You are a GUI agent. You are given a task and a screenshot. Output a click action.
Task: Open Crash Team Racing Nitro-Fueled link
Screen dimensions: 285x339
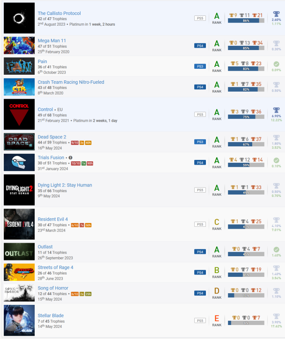pyautogui.click(x=71, y=82)
